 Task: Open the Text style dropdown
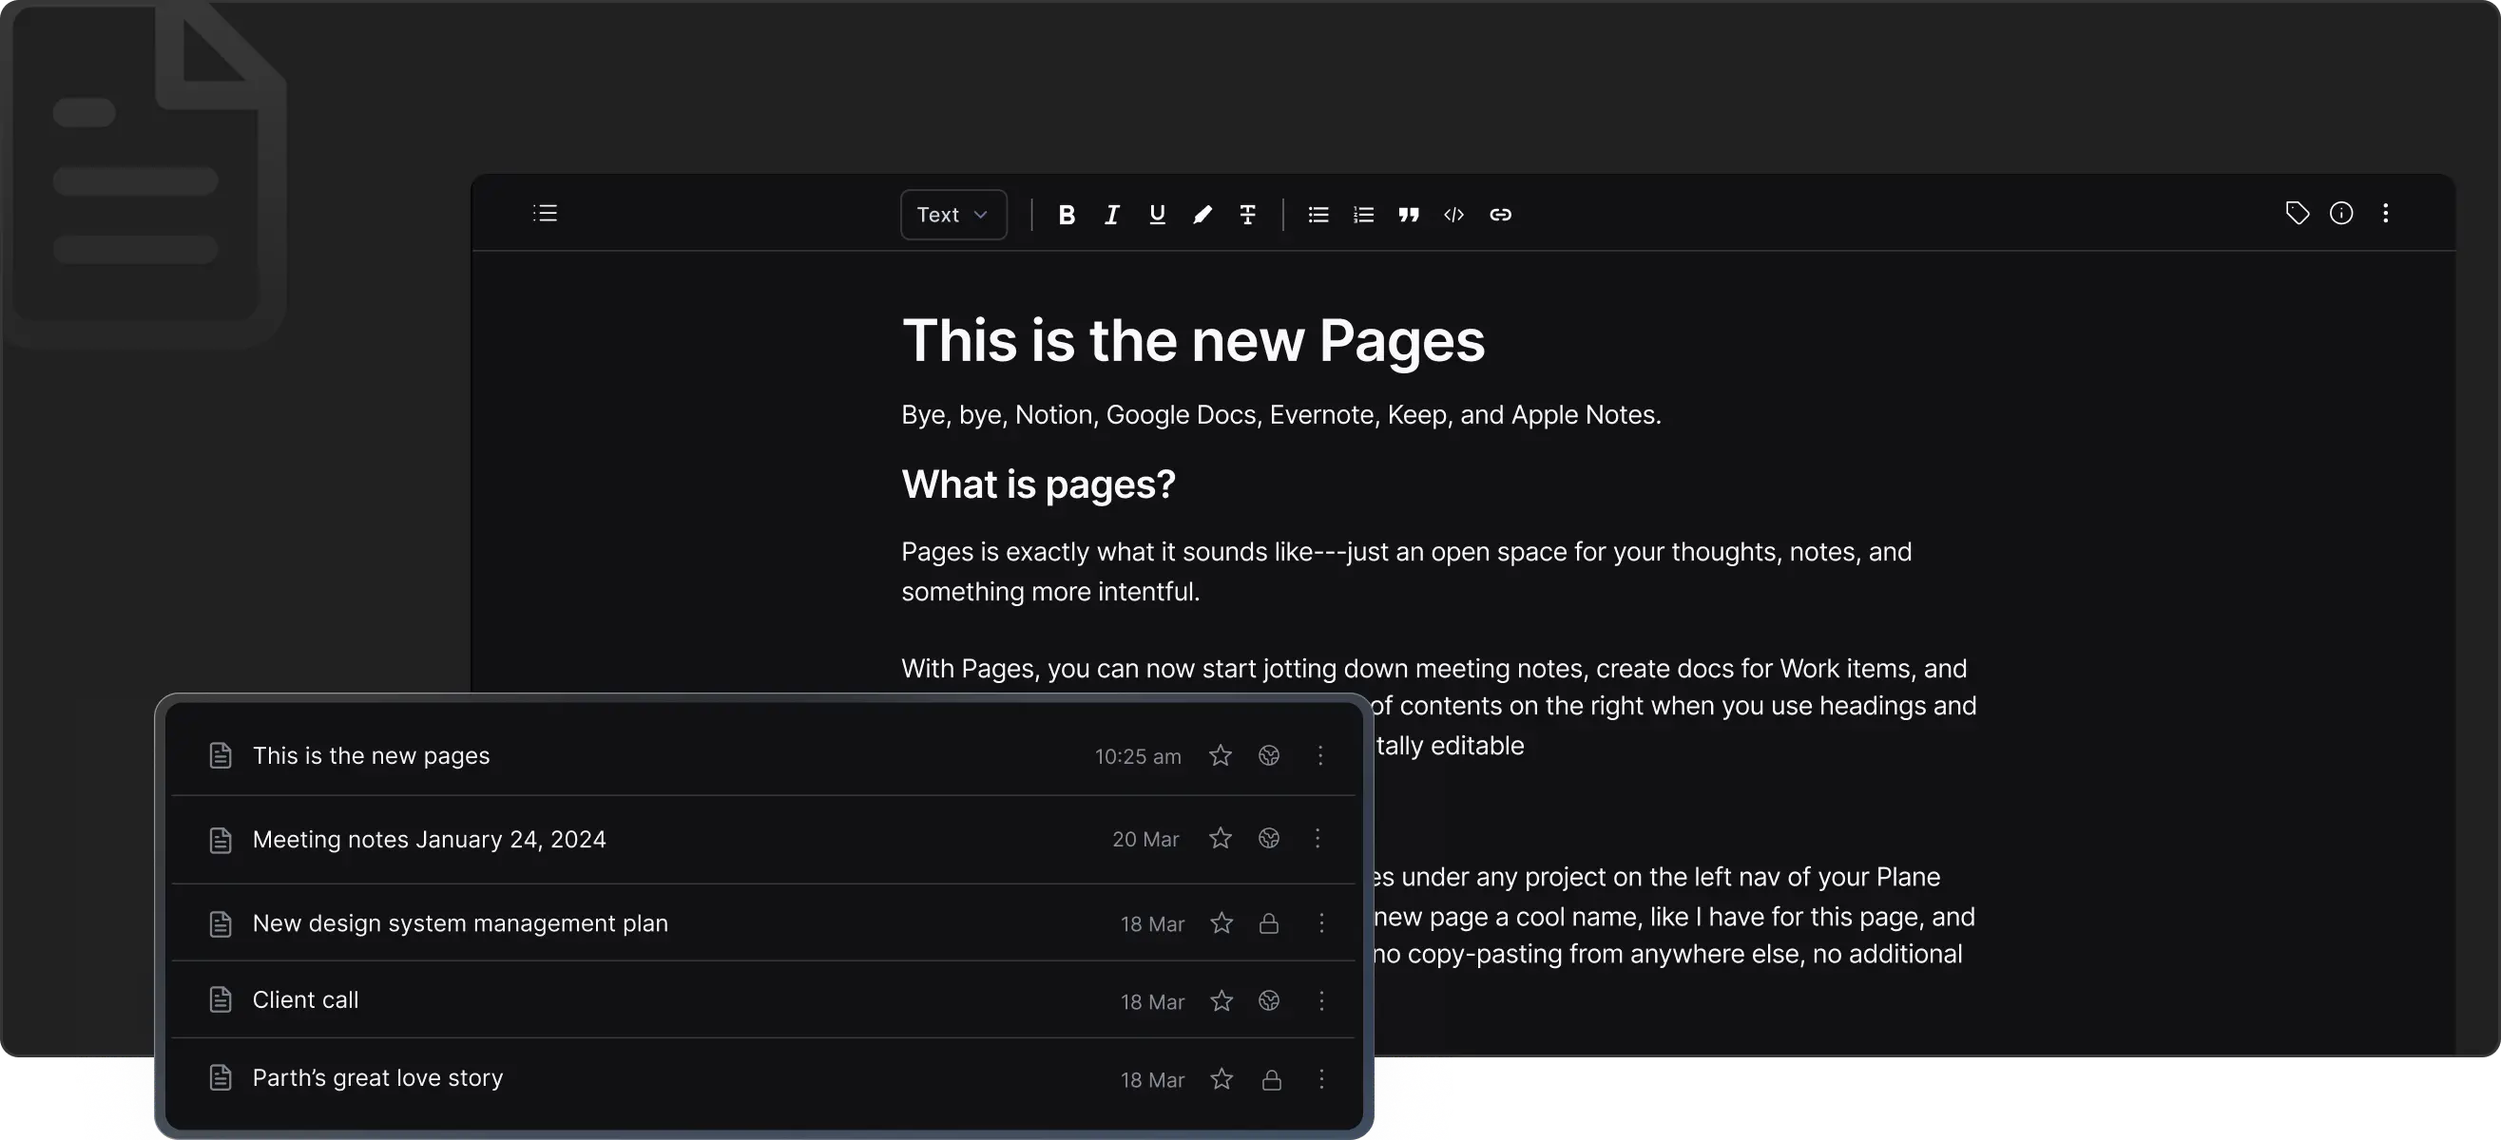coord(952,215)
